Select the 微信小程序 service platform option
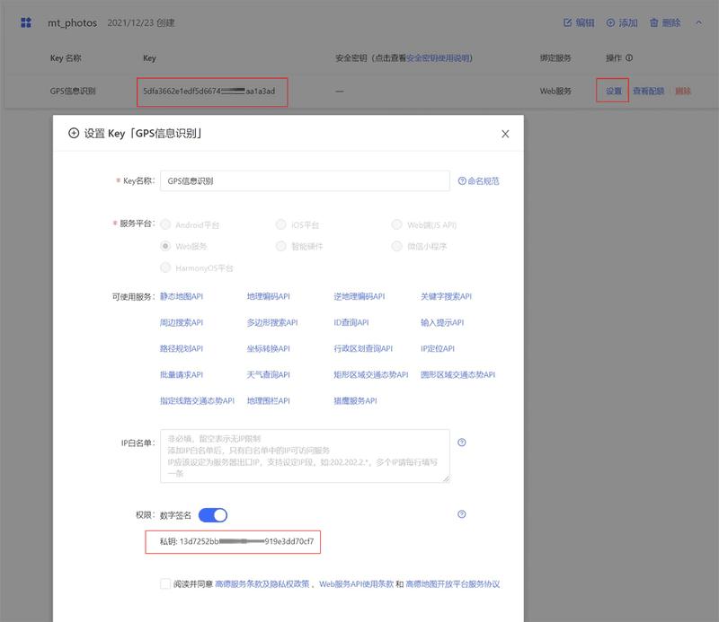Screen dimensions: 719x622 point(397,245)
